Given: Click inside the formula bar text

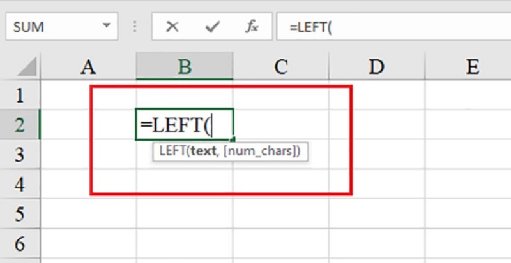Looking at the screenshot, I should pyautogui.click(x=383, y=27).
